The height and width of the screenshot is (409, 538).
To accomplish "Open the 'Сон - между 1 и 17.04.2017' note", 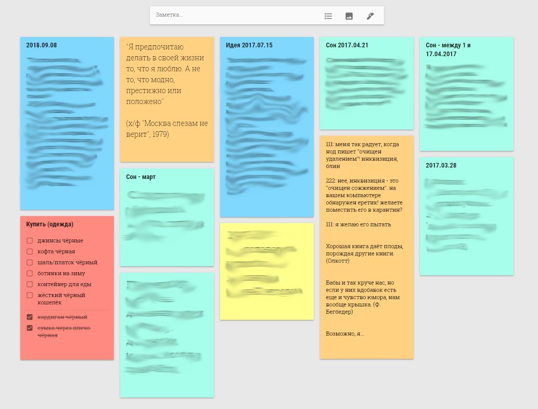I will point(466,94).
